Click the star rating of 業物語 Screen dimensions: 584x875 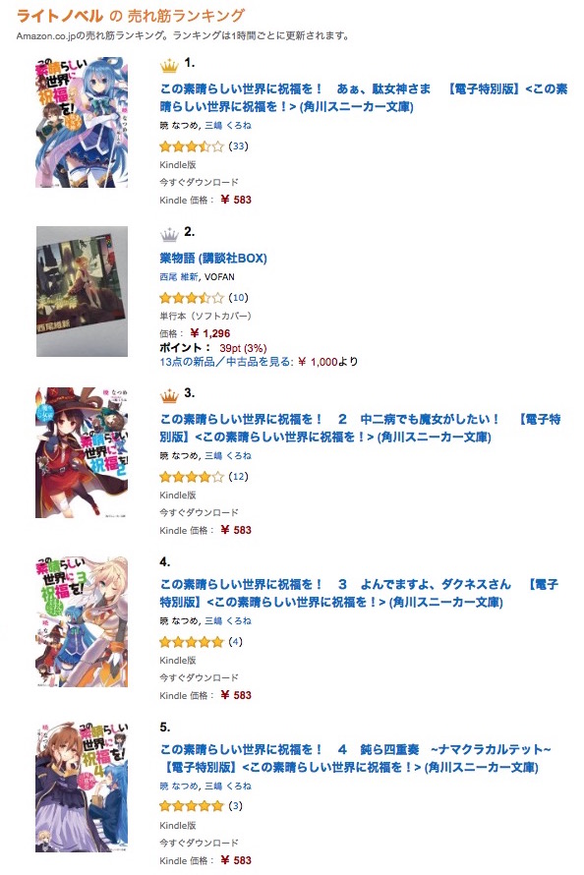click(192, 298)
